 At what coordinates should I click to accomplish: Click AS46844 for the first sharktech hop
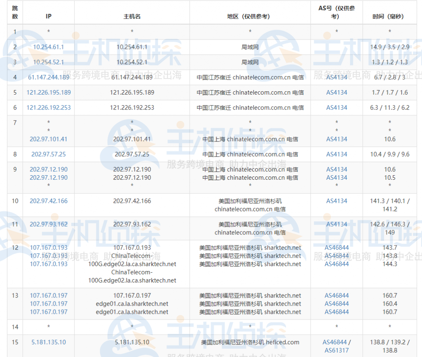pos(336,248)
